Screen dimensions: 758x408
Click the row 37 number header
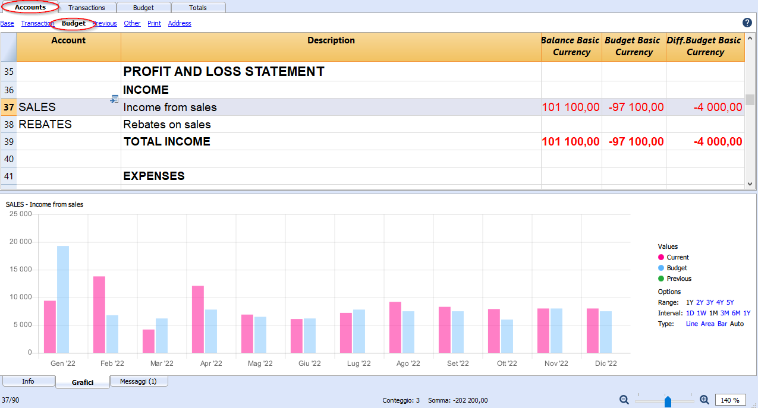8,107
